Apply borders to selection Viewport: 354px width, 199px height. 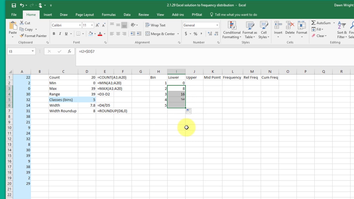click(78, 34)
